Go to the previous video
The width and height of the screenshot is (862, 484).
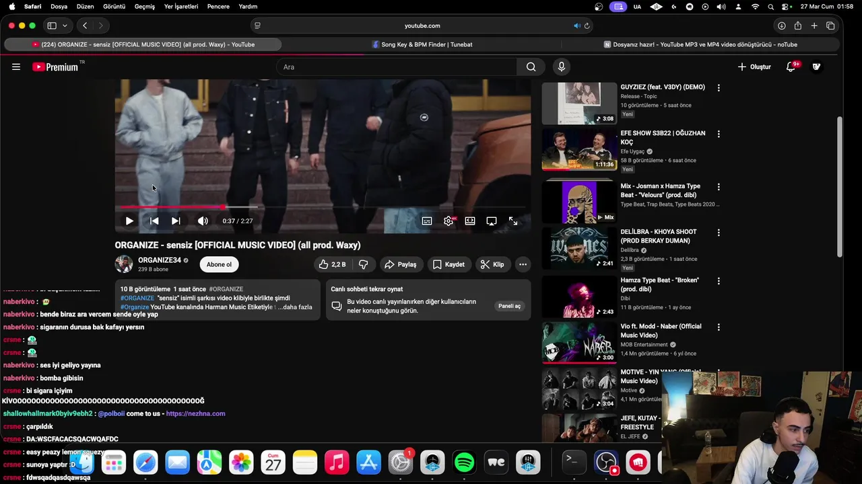tap(154, 220)
